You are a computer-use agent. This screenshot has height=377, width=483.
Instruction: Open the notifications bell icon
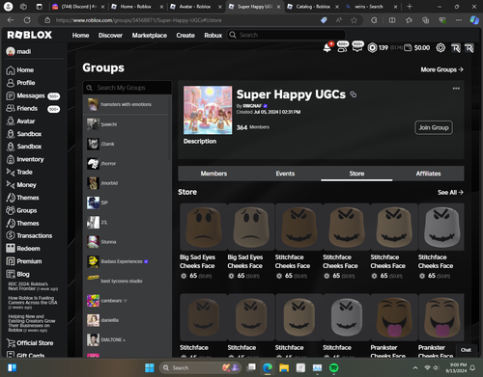click(x=327, y=48)
